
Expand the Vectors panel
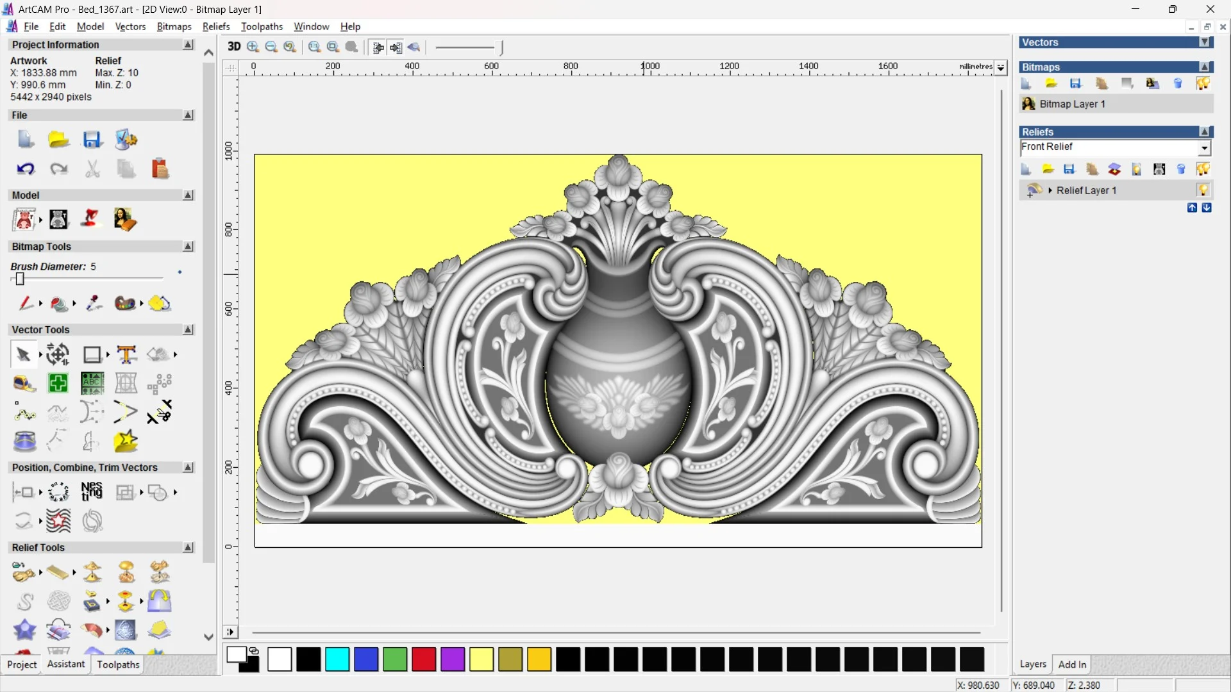1205,42
